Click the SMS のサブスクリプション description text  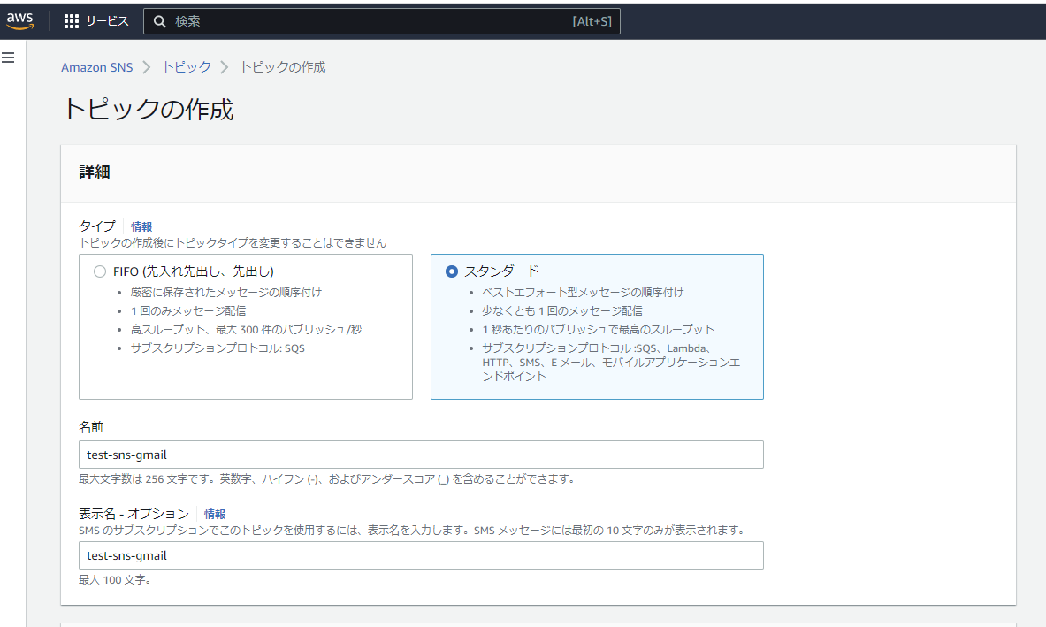pos(412,531)
